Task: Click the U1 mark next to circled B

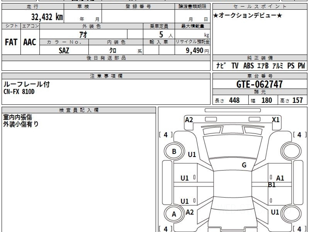Action: (192, 155)
